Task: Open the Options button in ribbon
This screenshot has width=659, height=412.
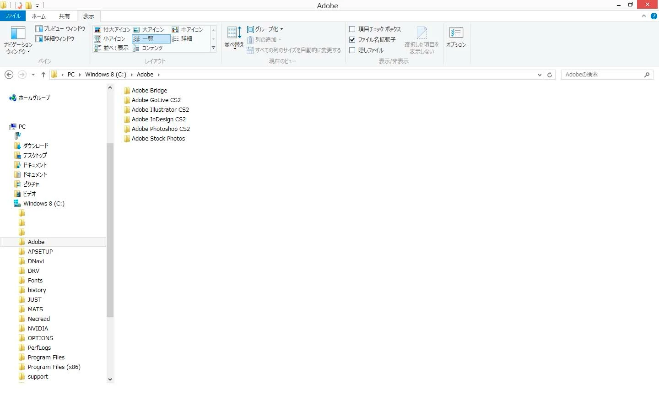Action: (456, 38)
